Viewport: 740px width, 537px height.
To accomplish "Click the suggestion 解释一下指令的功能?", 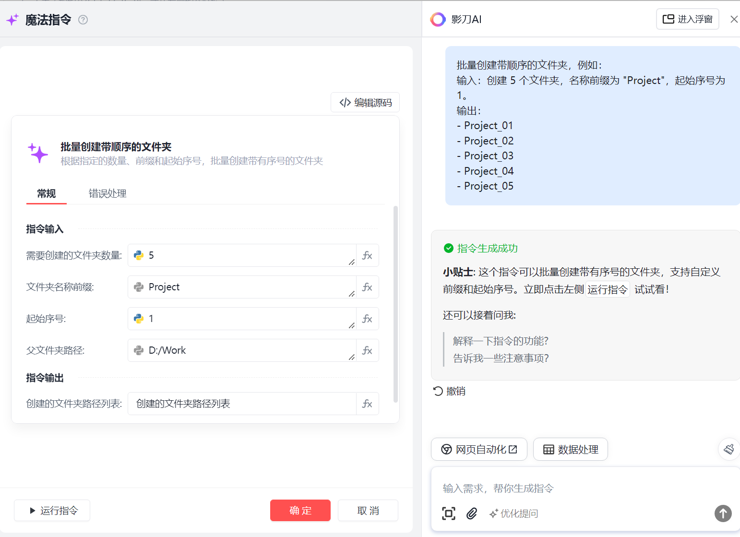I will pyautogui.click(x=501, y=341).
